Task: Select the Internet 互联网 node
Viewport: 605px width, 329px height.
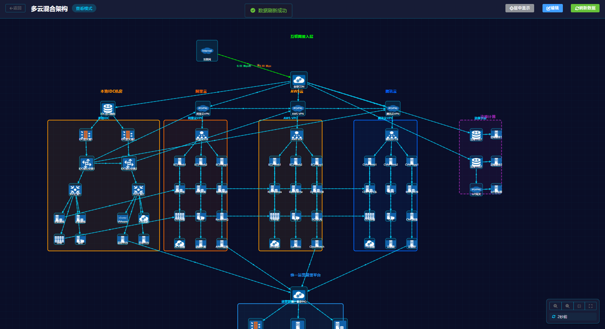Action: click(x=207, y=51)
